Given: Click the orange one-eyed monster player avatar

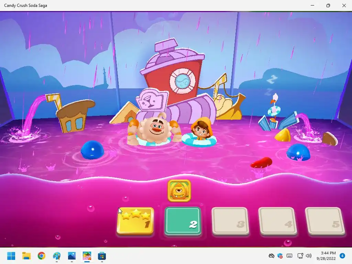Looking at the screenshot, I should (x=179, y=191).
